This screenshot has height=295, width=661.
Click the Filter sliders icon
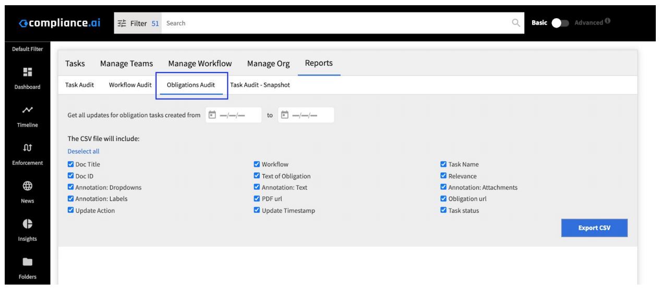(x=123, y=23)
